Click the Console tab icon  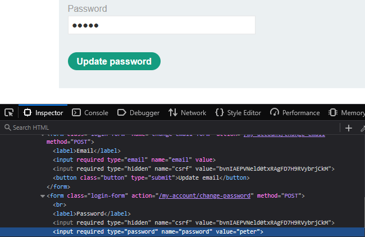76,113
